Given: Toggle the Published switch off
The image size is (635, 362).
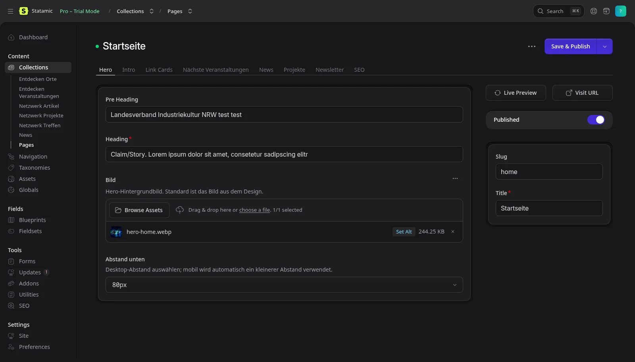Looking at the screenshot, I should (x=596, y=120).
